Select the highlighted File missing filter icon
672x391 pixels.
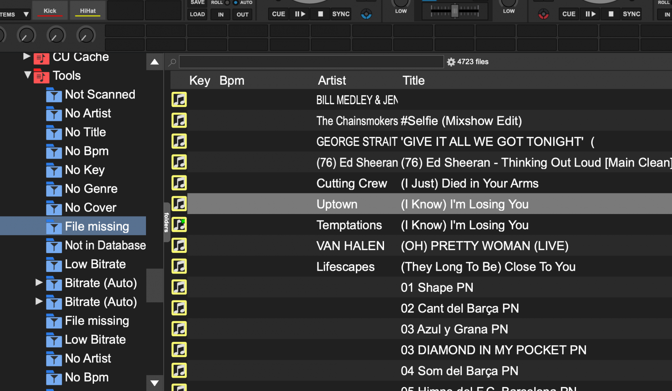pyautogui.click(x=54, y=227)
